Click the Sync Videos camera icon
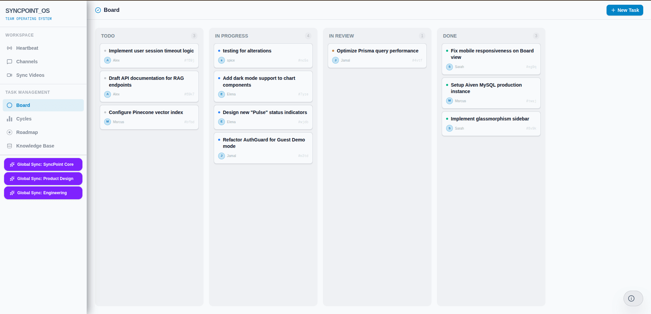This screenshot has height=314, width=651. 9,75
